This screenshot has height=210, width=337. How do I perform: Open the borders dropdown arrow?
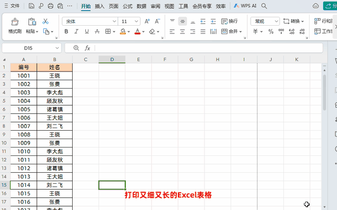[x=114, y=31]
